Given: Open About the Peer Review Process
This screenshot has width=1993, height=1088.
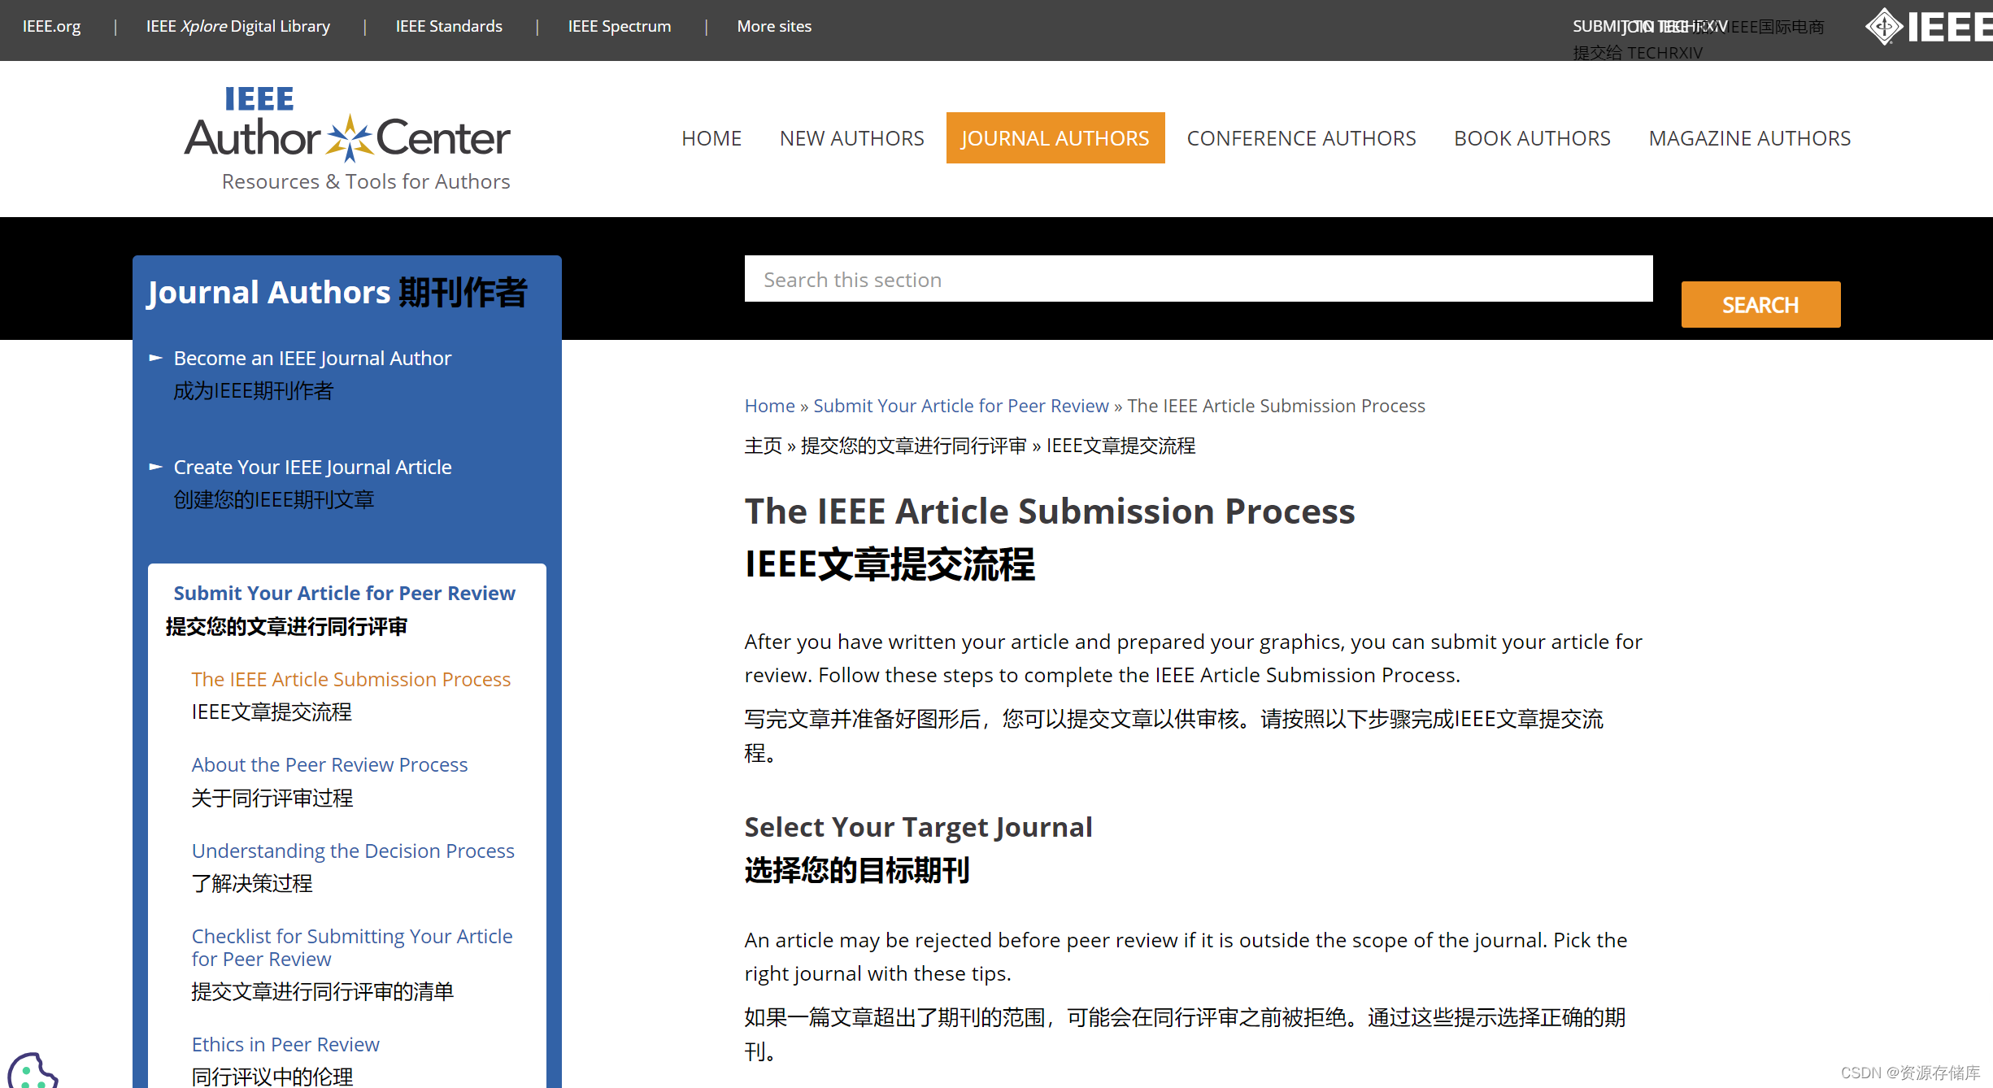Looking at the screenshot, I should [329, 764].
